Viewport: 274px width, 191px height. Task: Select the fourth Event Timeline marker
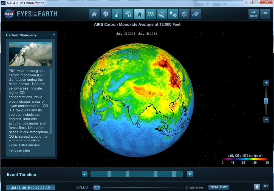pyautogui.click(x=174, y=174)
